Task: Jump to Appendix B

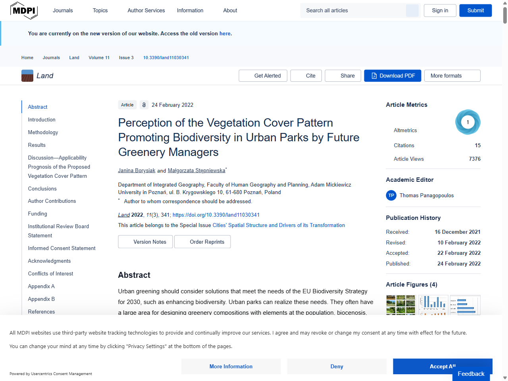Action: pos(41,299)
